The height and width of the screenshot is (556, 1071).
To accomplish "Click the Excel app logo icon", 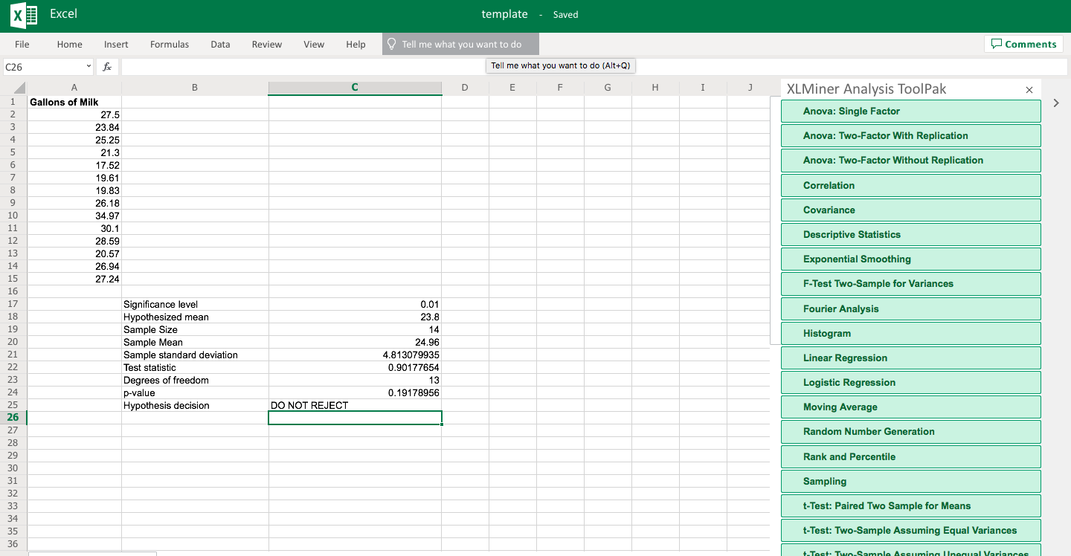I will click(x=25, y=14).
